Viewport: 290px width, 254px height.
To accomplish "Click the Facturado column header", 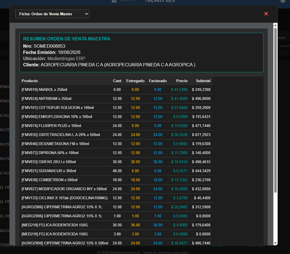I will [x=158, y=81].
